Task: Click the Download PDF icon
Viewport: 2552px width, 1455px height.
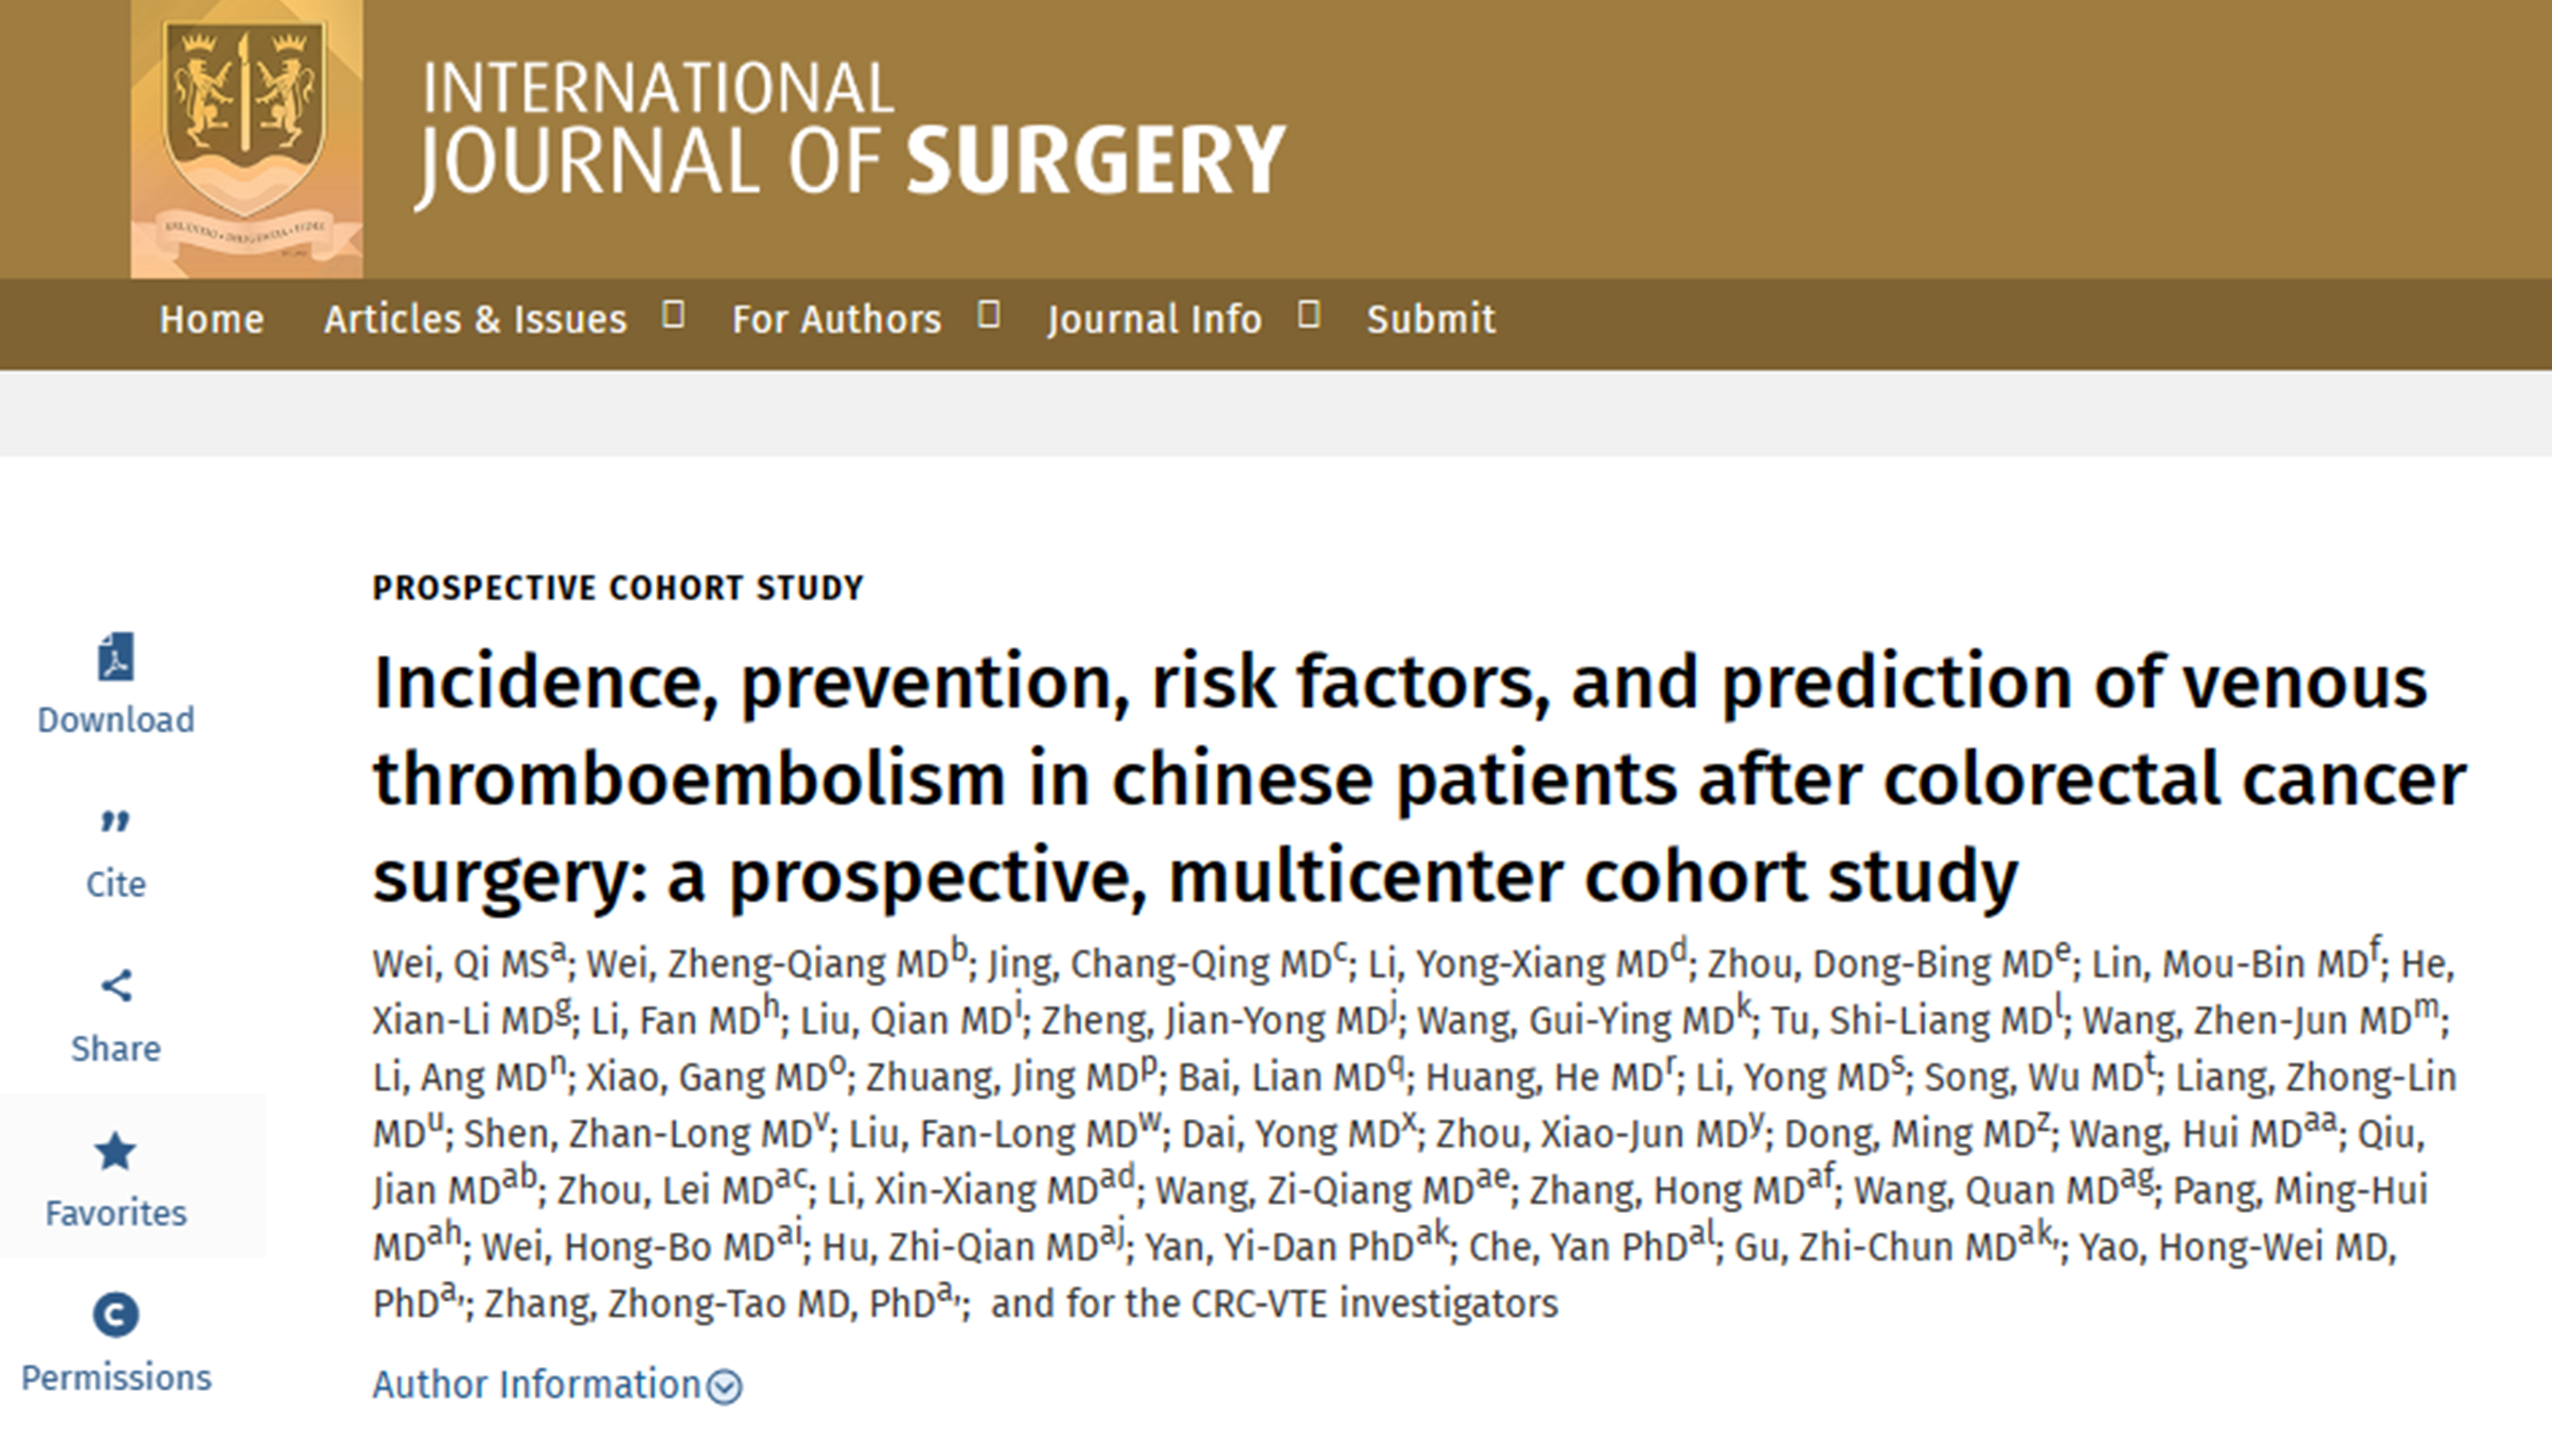Action: pyautogui.click(x=116, y=658)
